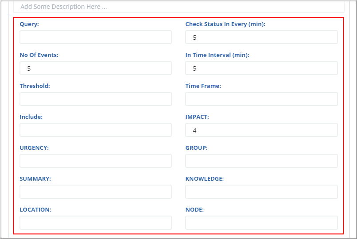Screen dimensions: 357x239
Task: Click the GROUP input box
Action: point(261,161)
